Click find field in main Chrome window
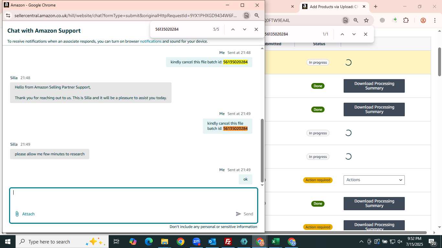The image size is (442, 248). (291, 34)
